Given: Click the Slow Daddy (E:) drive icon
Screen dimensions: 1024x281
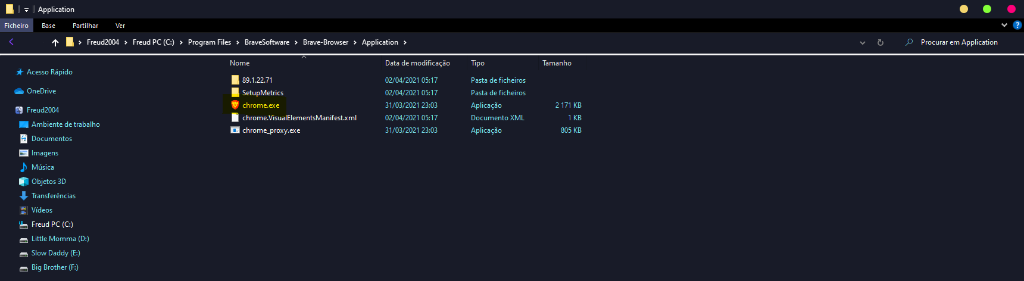Looking at the screenshot, I should (x=24, y=254).
